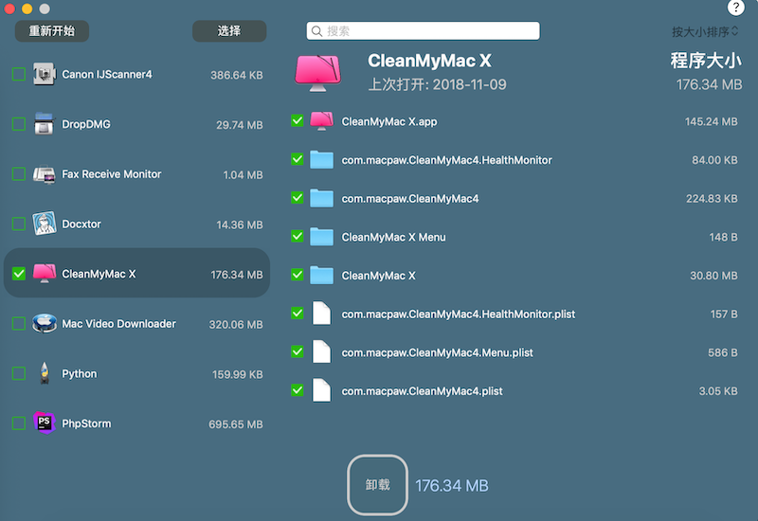Click the Mac Video Downloader icon
758x521 pixels.
click(44, 323)
